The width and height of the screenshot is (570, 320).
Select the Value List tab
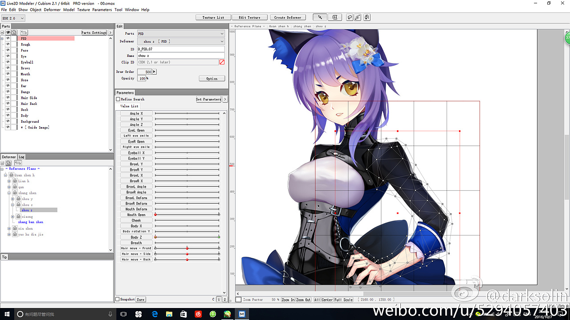pos(129,106)
